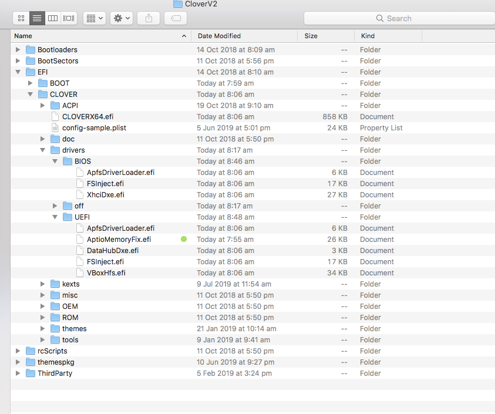
Task: Select the config-sample.plist file icon
Action: tap(55, 127)
